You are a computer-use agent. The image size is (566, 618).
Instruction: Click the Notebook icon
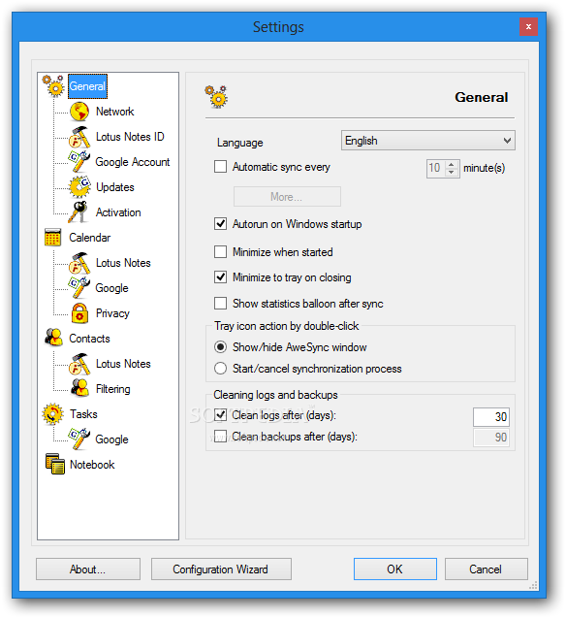coord(54,464)
